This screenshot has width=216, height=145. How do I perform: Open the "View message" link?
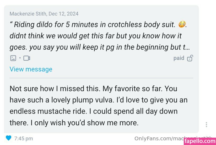31,69
